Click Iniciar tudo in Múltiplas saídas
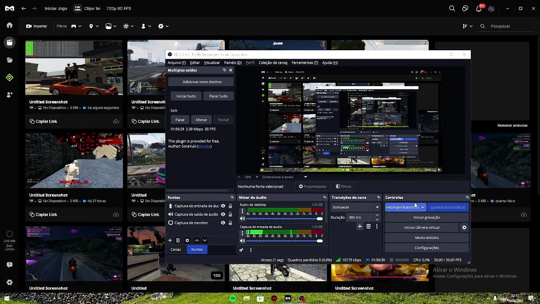540x304 pixels. (x=186, y=96)
